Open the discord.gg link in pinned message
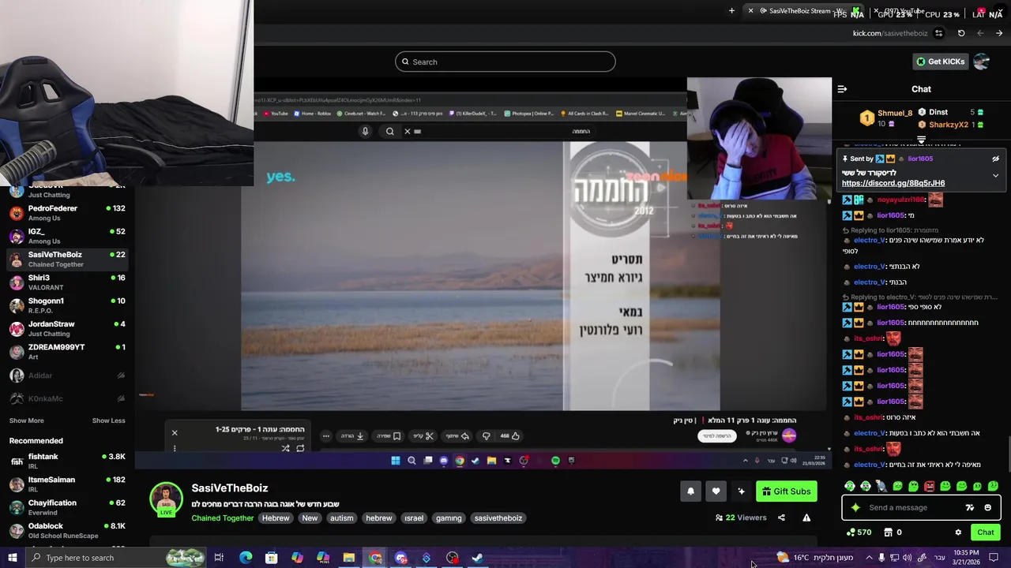 (x=893, y=183)
